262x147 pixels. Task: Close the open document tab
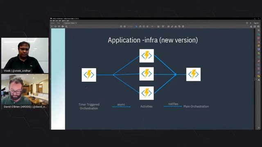76,23
